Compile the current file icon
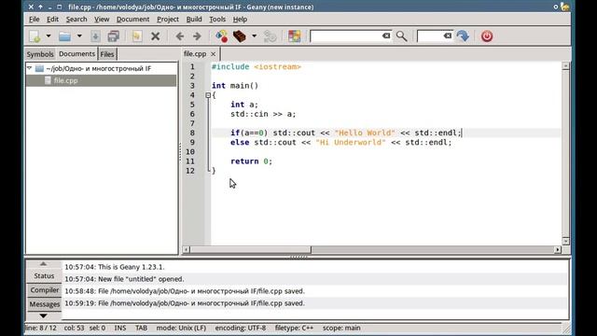The width and height of the screenshot is (597, 336). pyautogui.click(x=222, y=36)
